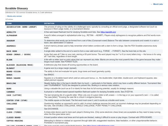Click the definition 'See EXCHANGE.'

tap(51, 109)
